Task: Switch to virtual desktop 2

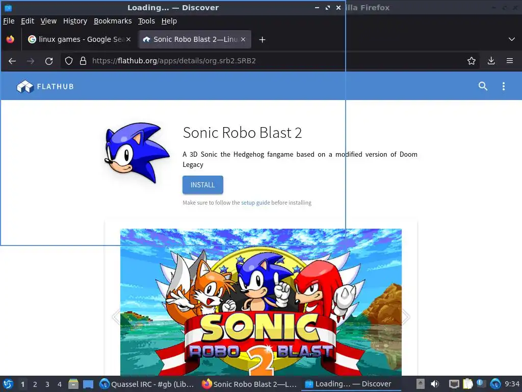Action: 35,384
